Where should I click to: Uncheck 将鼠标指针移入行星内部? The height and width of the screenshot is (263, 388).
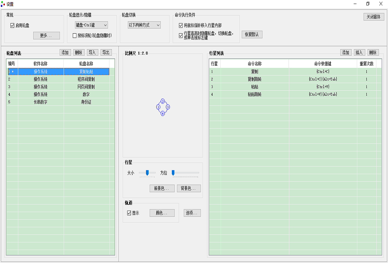[x=180, y=25]
